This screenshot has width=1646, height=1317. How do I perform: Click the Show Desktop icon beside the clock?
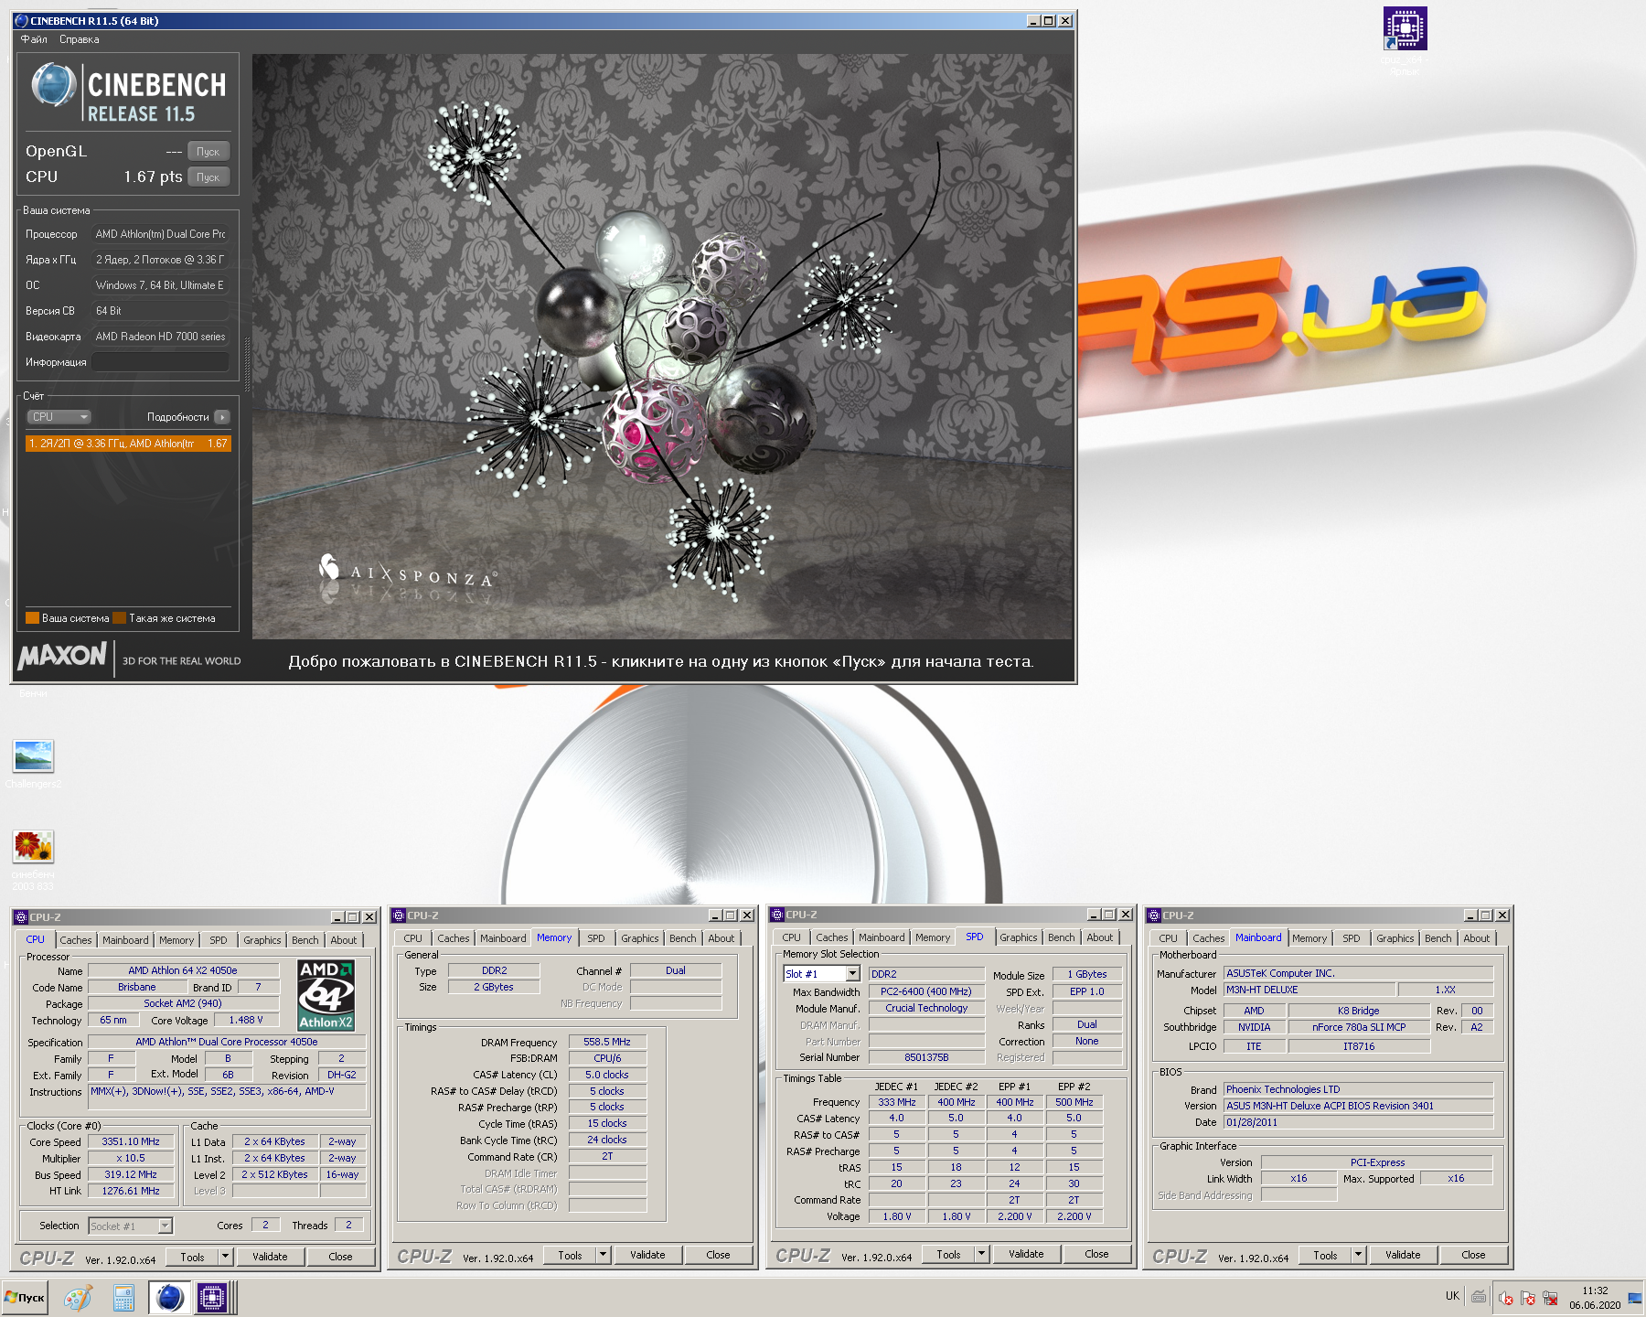[x=1635, y=1297]
